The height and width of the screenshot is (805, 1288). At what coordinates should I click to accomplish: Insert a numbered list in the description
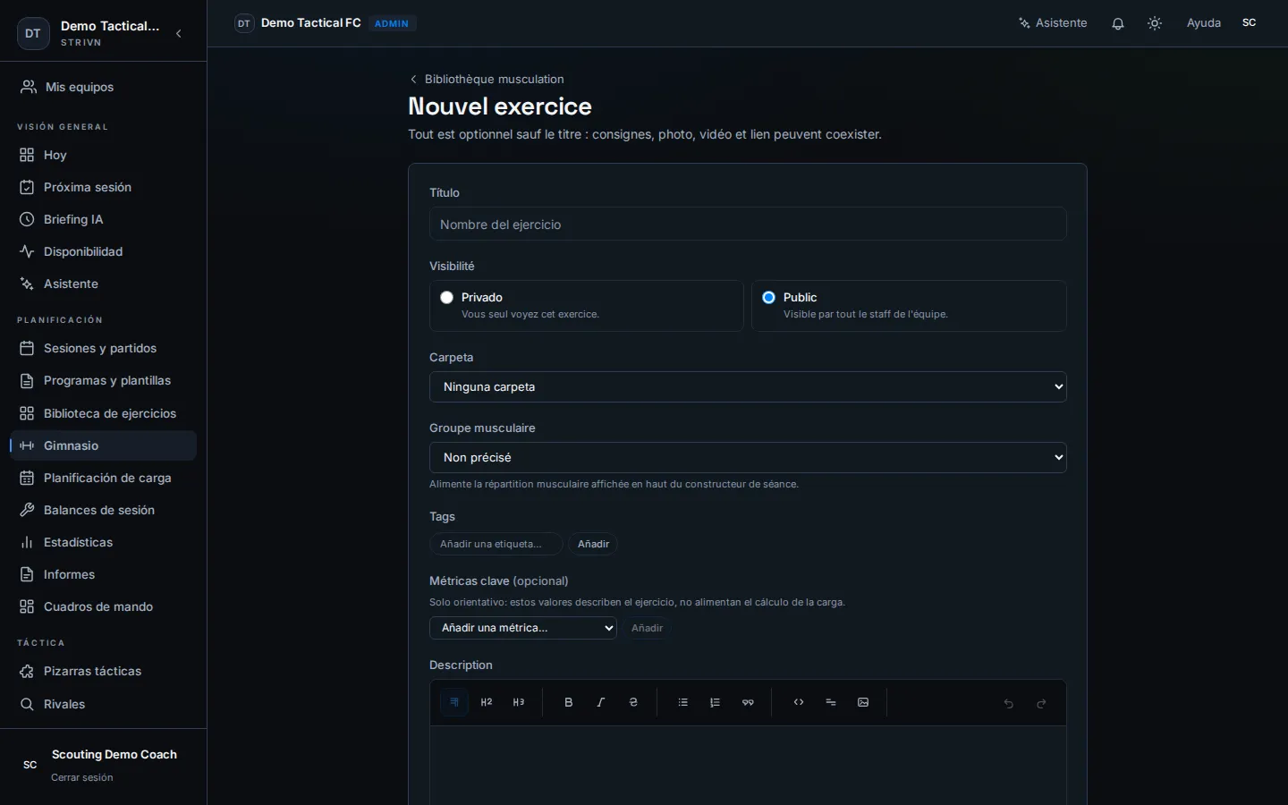click(x=716, y=702)
